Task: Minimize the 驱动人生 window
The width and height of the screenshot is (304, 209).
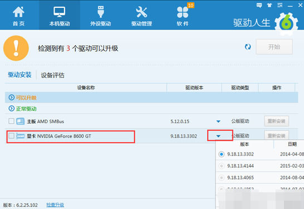Action: tap(290, 6)
